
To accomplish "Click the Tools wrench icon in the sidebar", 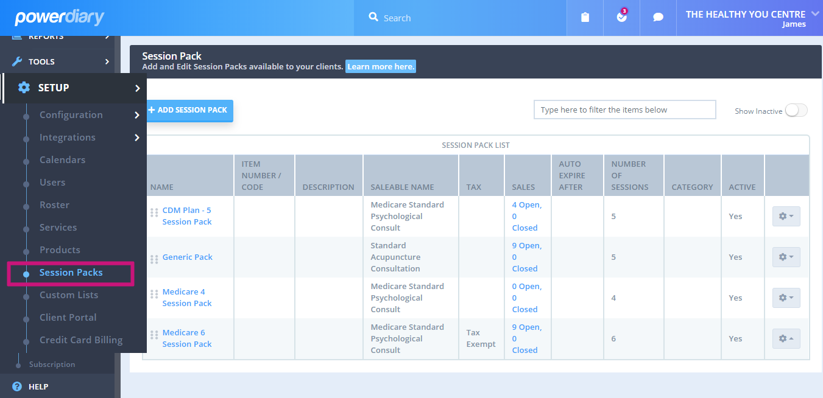I will click(18, 61).
